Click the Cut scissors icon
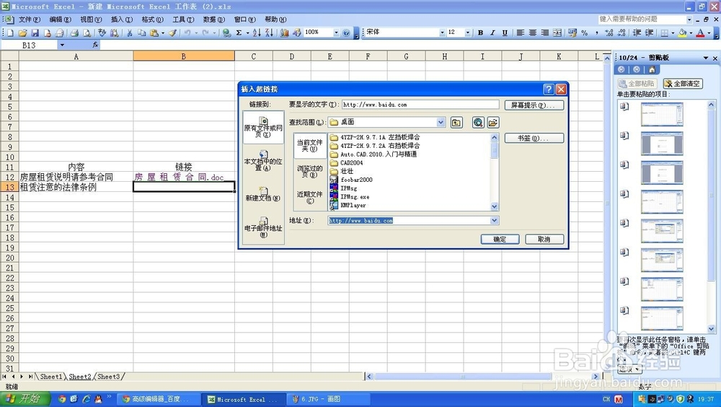 pyautogui.click(x=130, y=32)
